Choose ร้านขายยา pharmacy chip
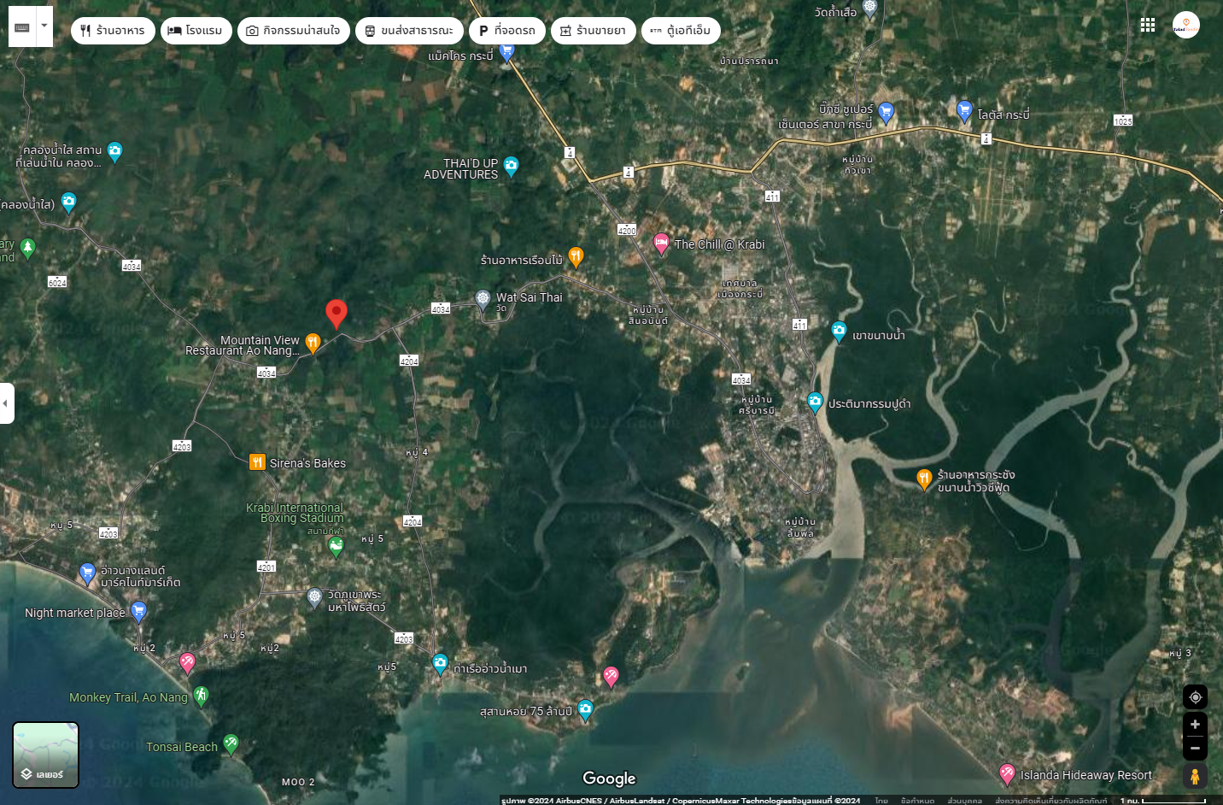Image resolution: width=1223 pixels, height=805 pixels. point(594,31)
